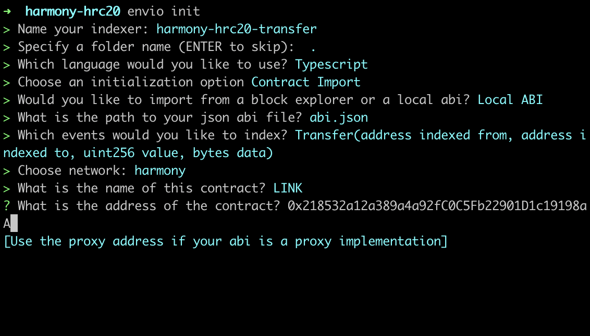The image size is (590, 336).
Task: Click the abi.json file path
Action: coord(339,118)
